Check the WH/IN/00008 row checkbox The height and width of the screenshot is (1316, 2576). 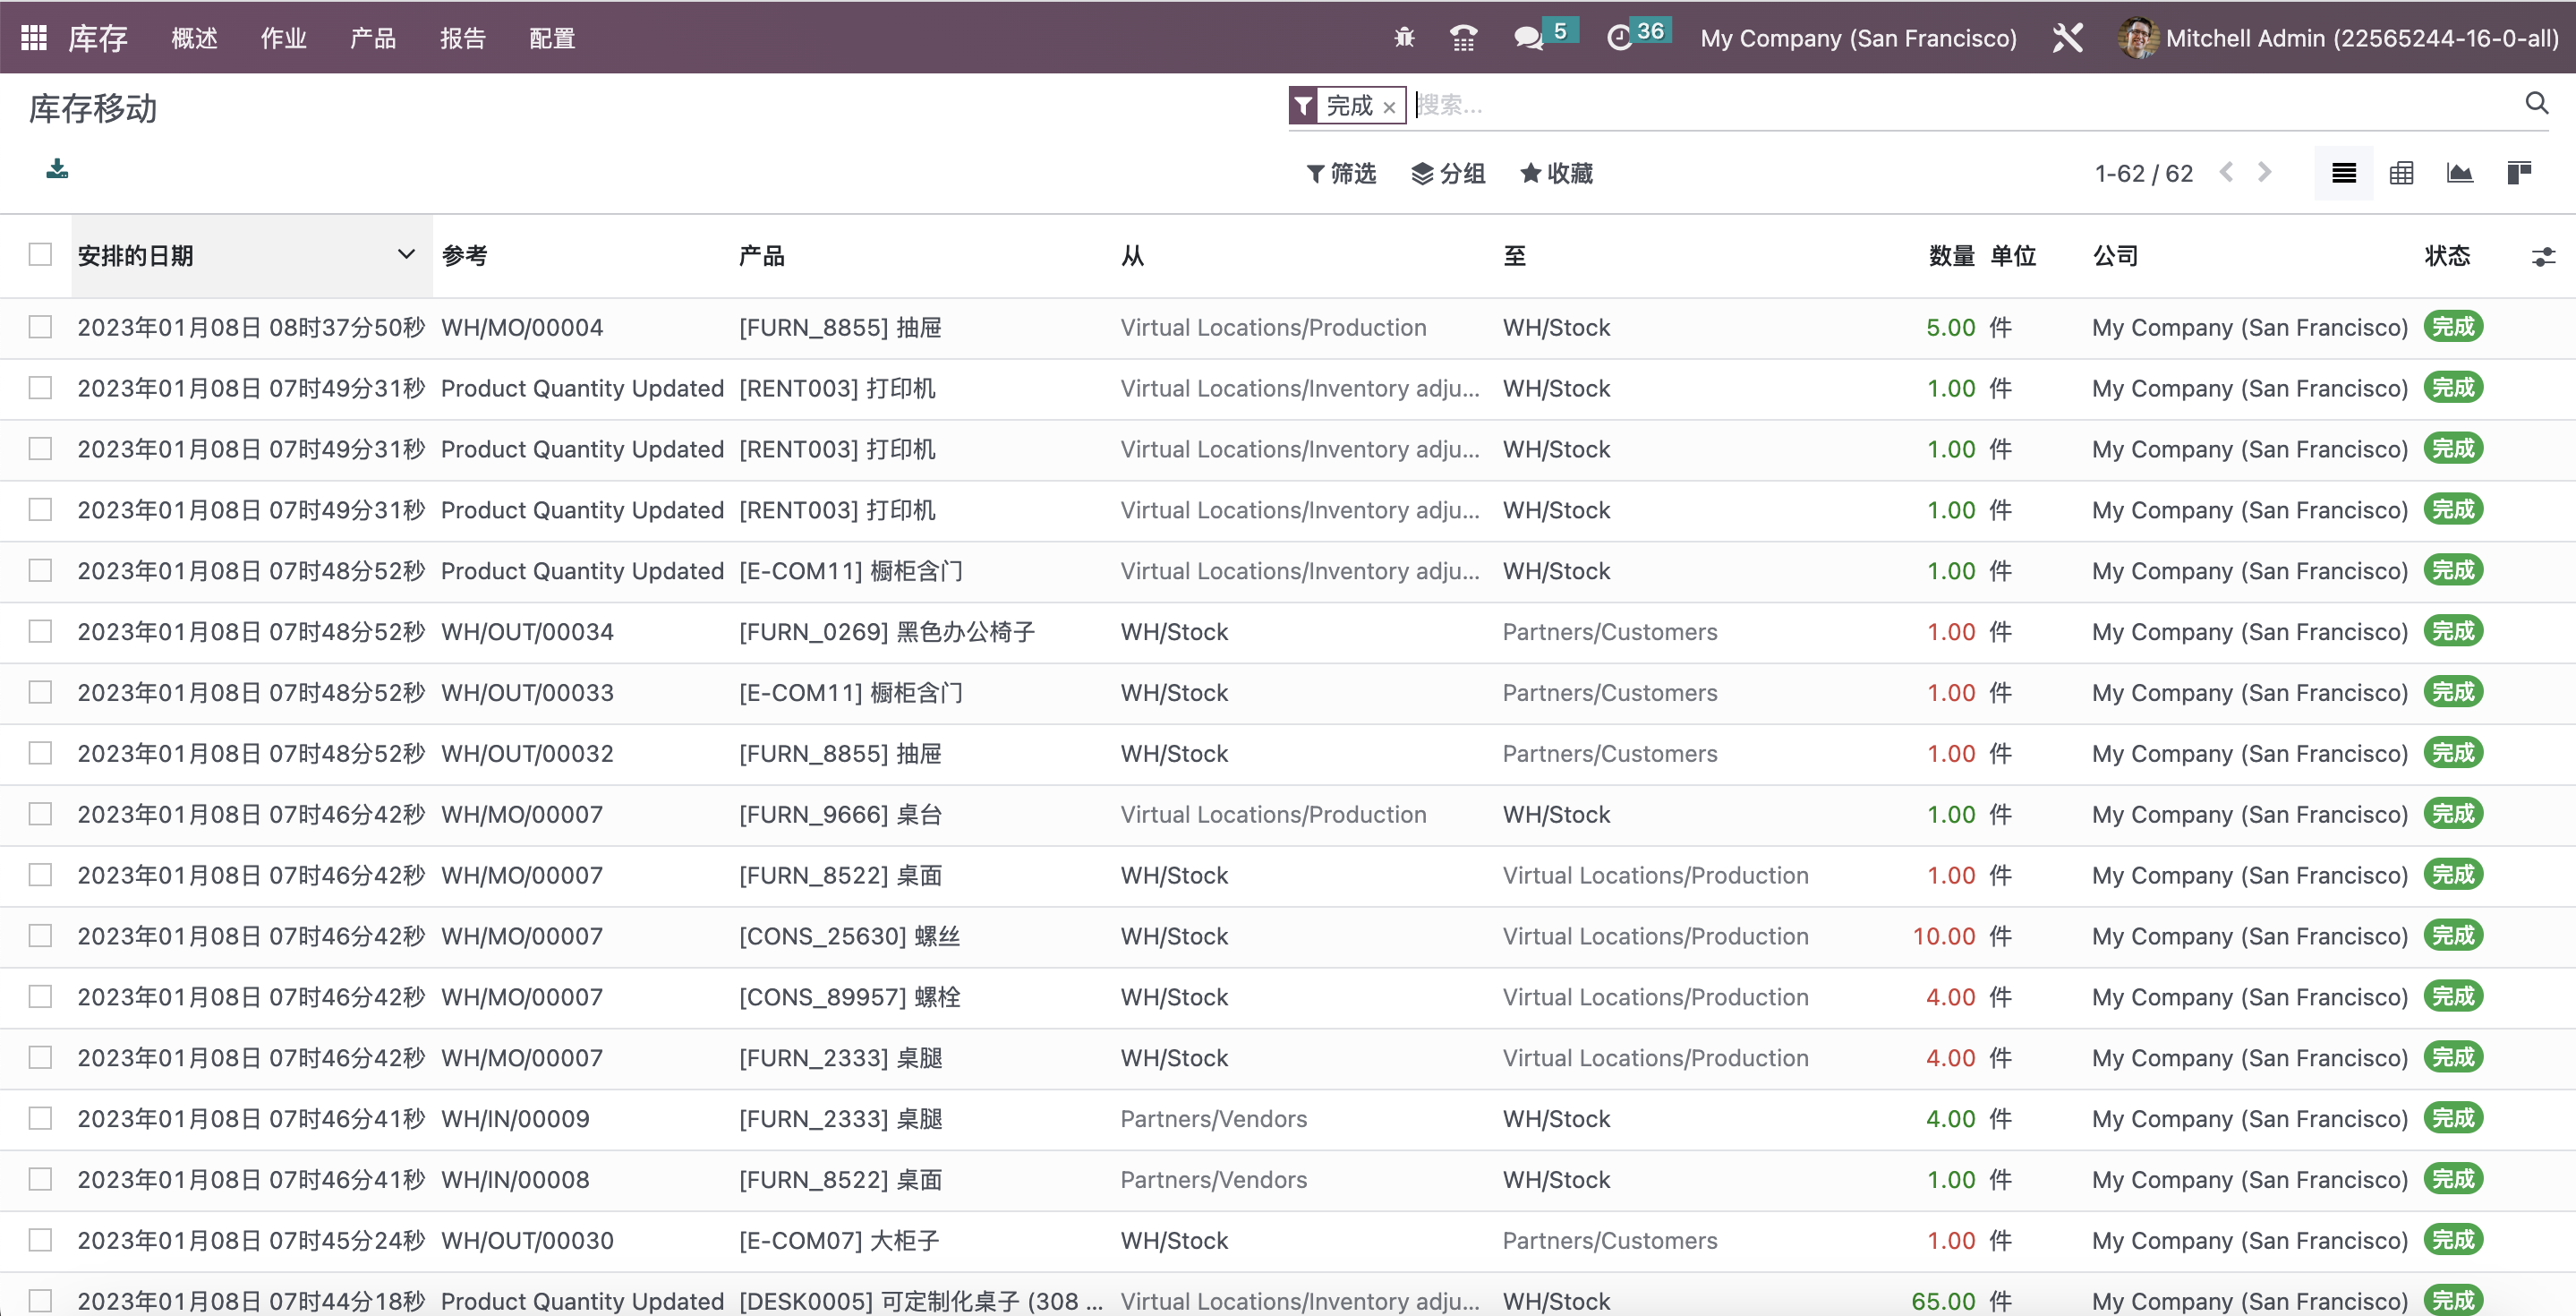click(x=40, y=1179)
